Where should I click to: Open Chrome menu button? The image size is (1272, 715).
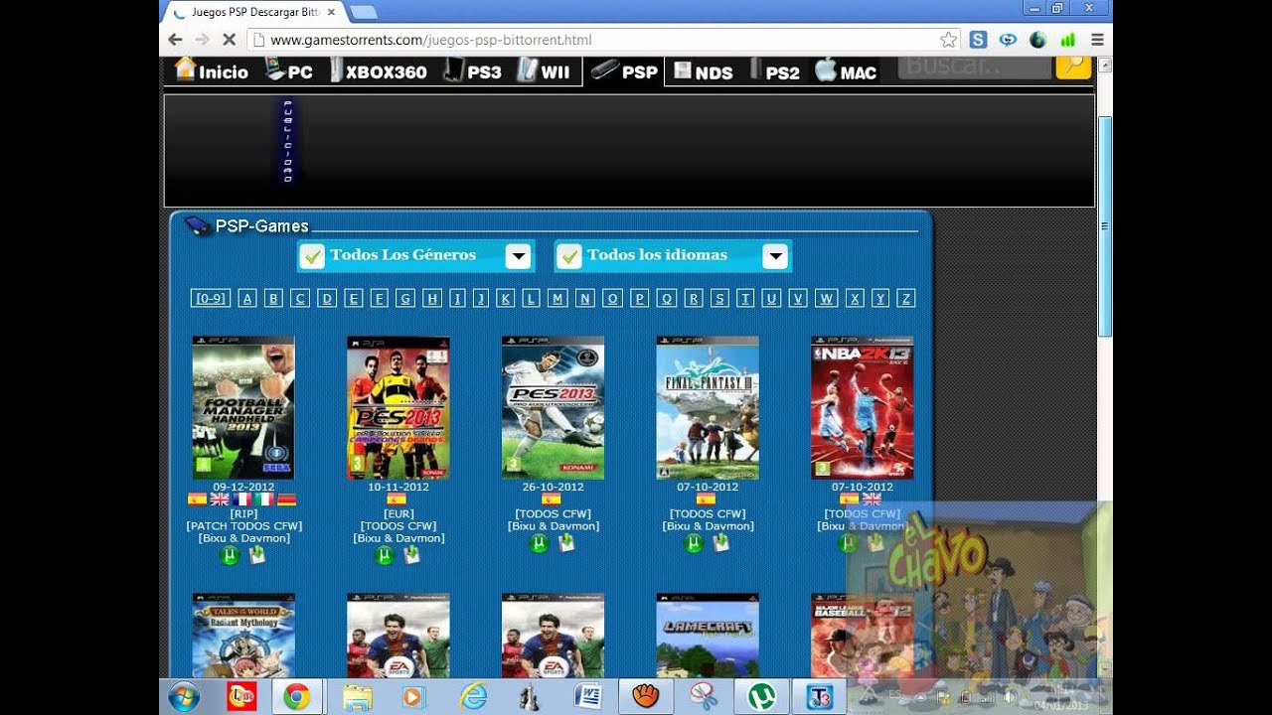pyautogui.click(x=1097, y=40)
